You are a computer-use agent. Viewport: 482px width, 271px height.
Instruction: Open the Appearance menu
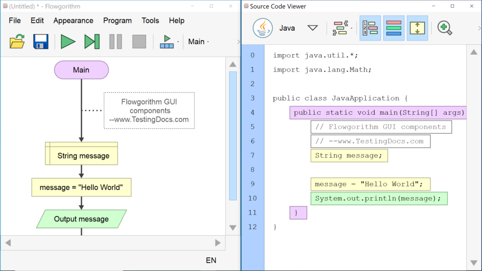click(x=73, y=21)
